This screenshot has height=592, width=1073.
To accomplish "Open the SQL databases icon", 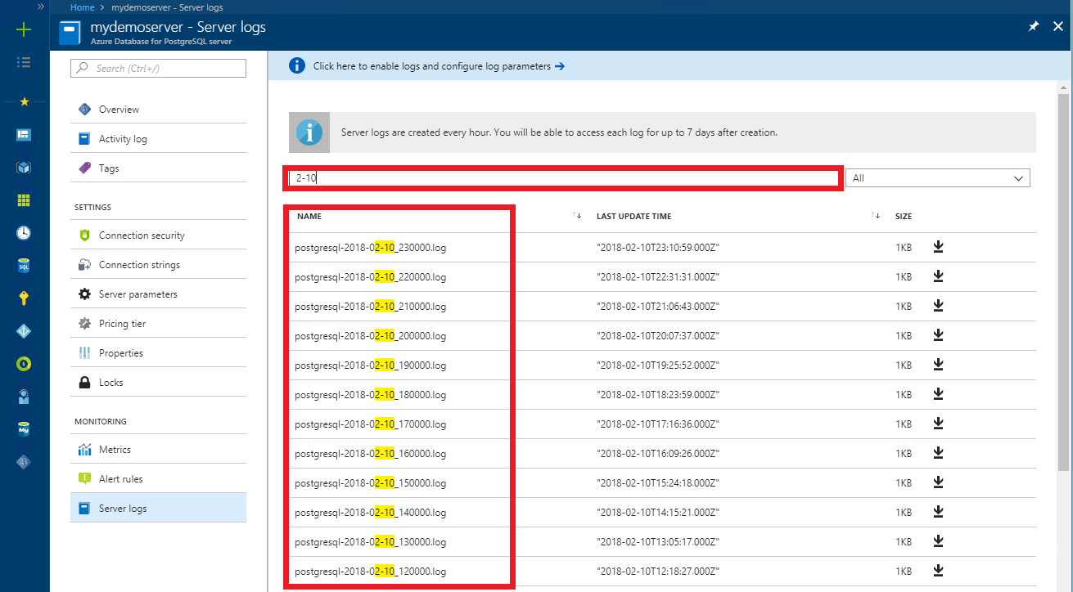I will 24,266.
